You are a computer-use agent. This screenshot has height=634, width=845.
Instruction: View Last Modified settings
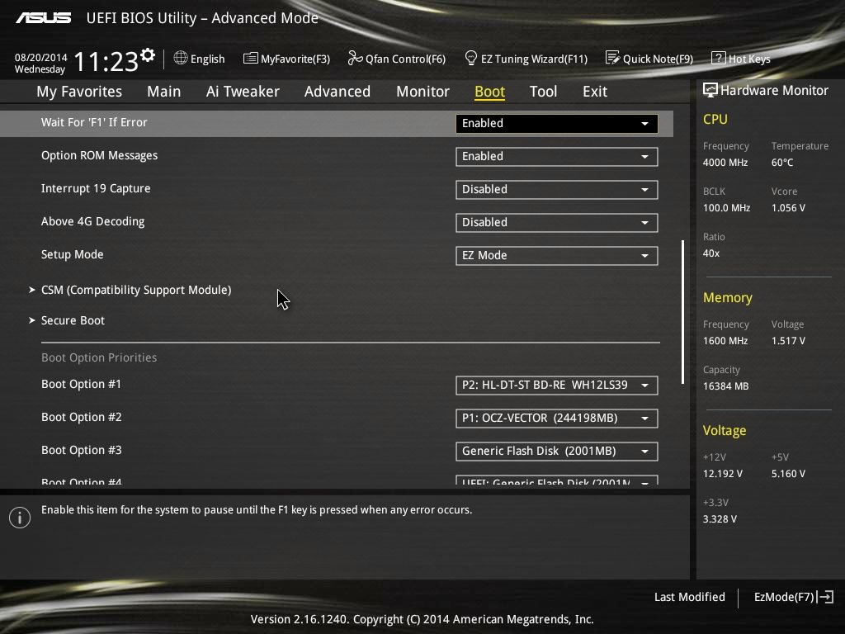(689, 597)
